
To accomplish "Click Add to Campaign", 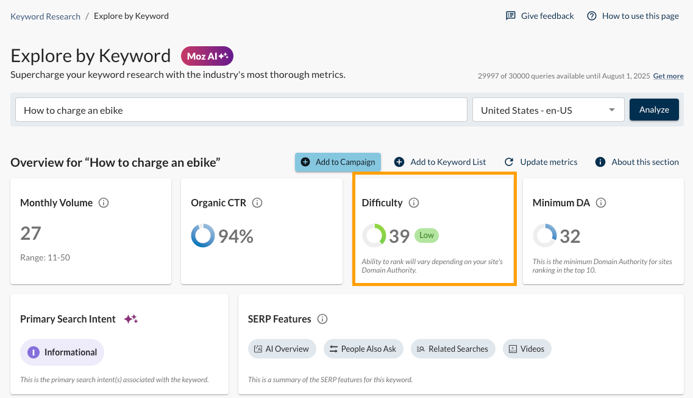I will [x=338, y=162].
